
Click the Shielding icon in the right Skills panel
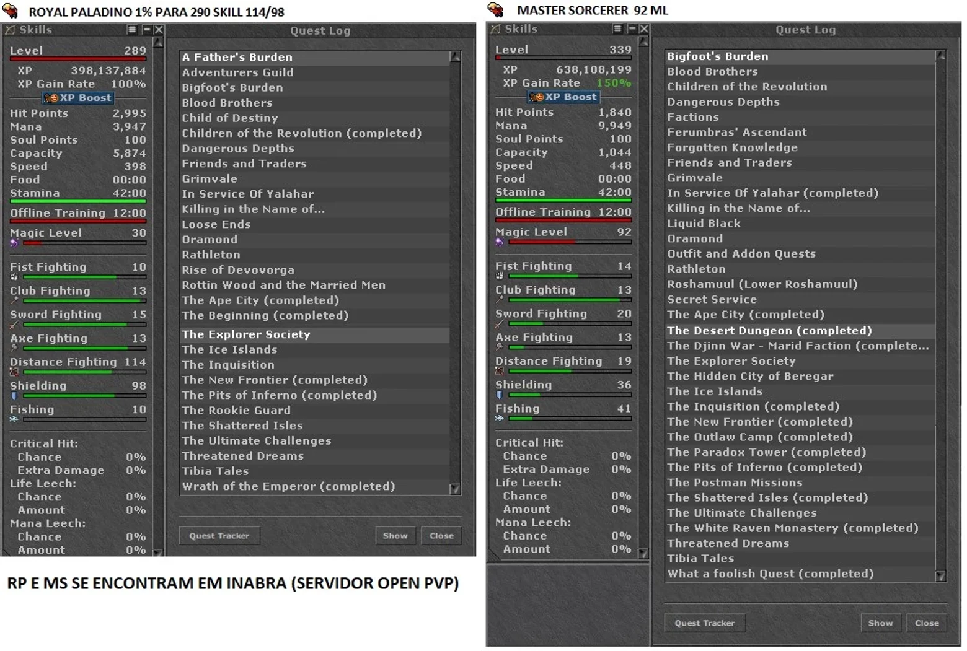click(x=500, y=394)
